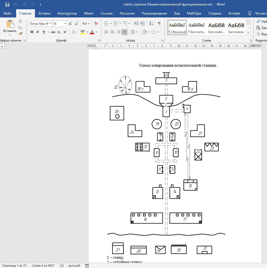267x268 pixels.
Task: Click the Cut scissors icon
Action: coord(20,22)
